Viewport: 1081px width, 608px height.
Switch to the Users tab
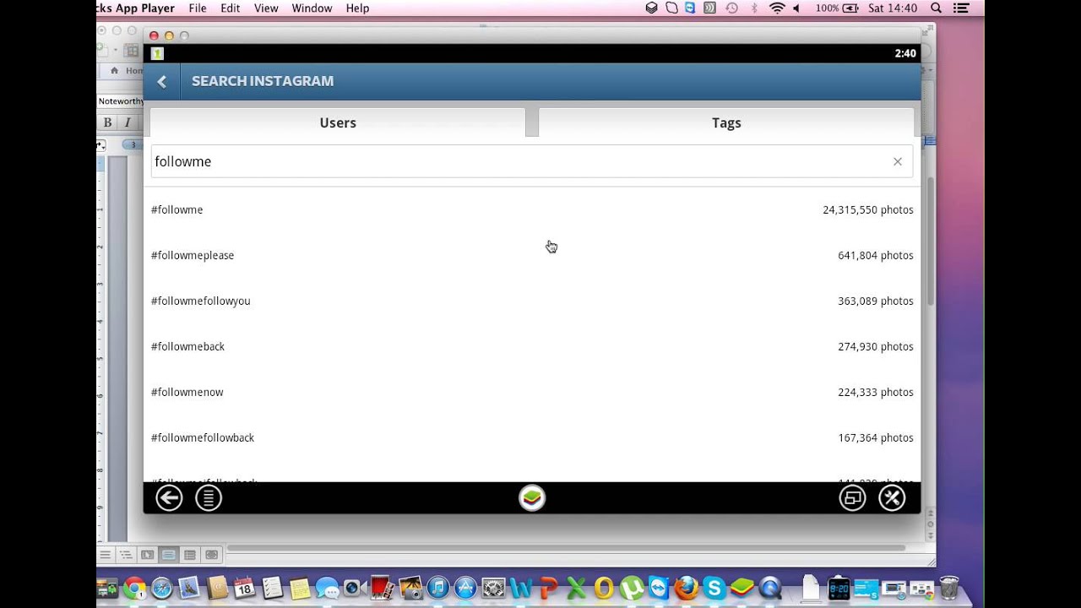pyautogui.click(x=338, y=122)
